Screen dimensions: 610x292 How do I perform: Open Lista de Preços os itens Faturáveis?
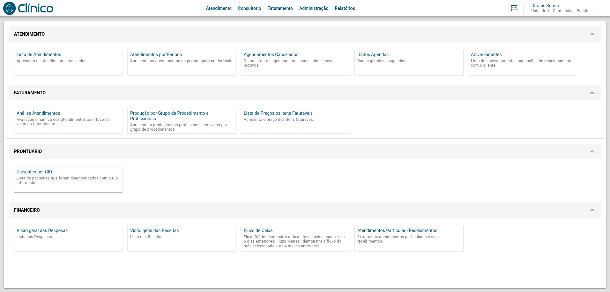pos(278,113)
